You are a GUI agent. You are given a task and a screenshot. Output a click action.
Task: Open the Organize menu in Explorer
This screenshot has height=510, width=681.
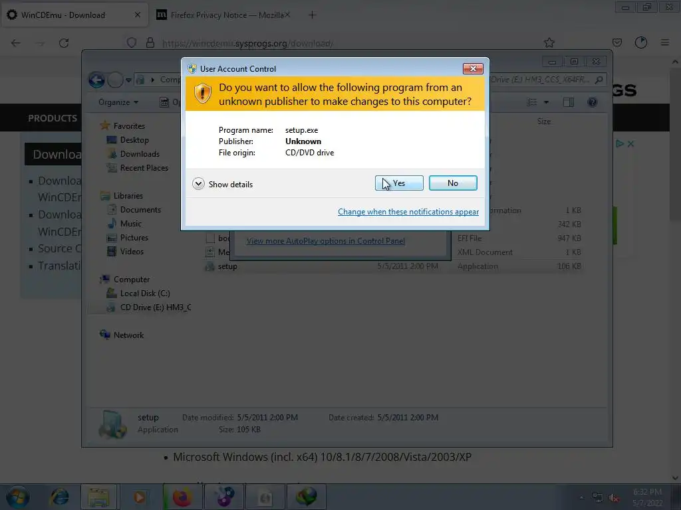coord(118,102)
